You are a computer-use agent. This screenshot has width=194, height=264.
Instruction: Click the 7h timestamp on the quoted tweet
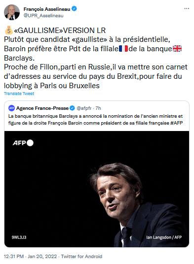[98, 108]
